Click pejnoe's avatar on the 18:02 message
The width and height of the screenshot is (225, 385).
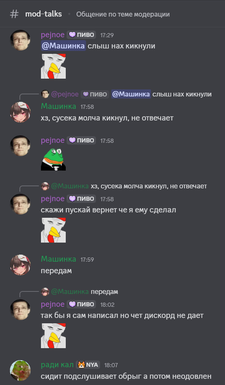pyautogui.click(x=20, y=310)
